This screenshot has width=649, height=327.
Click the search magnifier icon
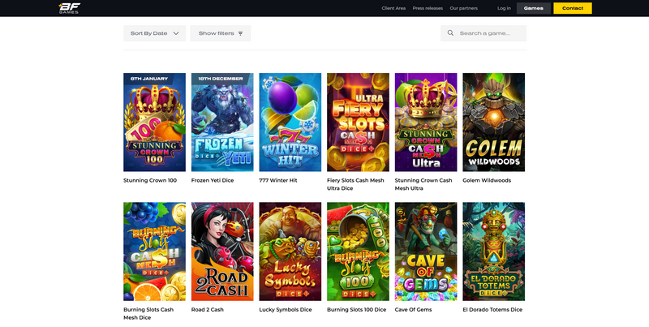[x=450, y=33]
